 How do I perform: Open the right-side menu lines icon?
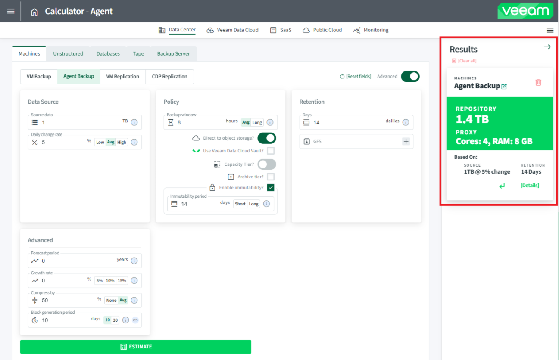[550, 30]
